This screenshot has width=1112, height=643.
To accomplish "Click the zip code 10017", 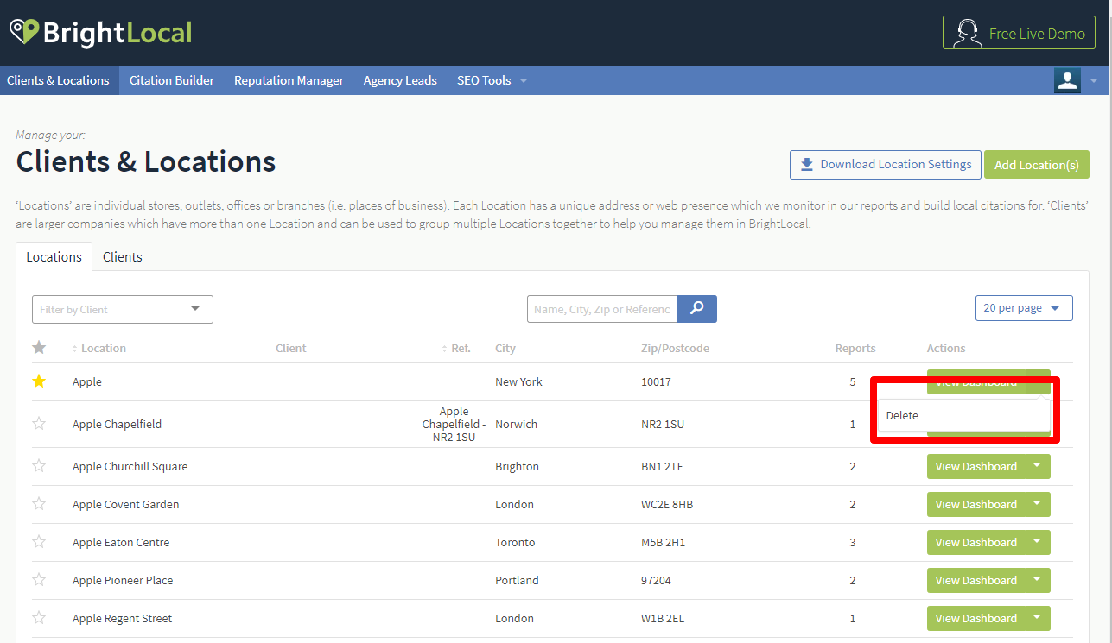I will [656, 381].
